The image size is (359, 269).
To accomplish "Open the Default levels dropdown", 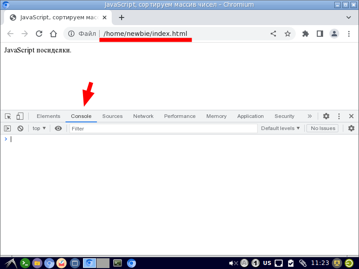I will pos(280,129).
